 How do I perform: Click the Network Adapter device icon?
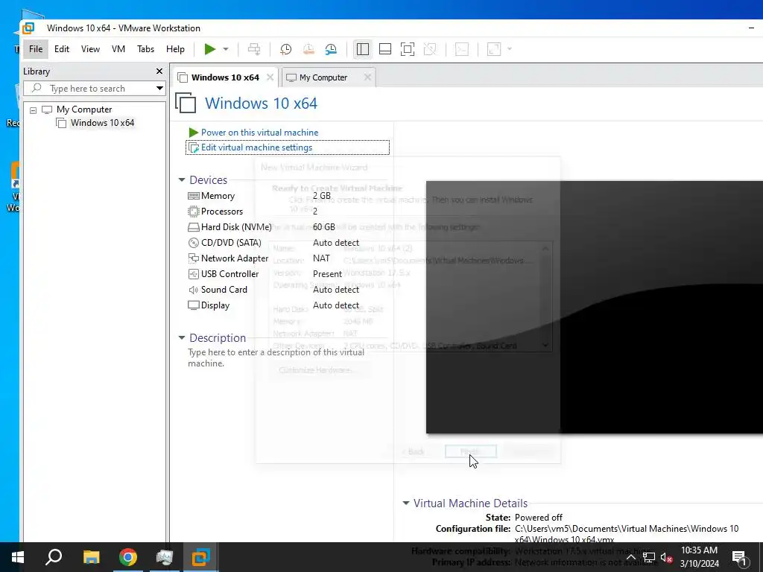pos(193,258)
